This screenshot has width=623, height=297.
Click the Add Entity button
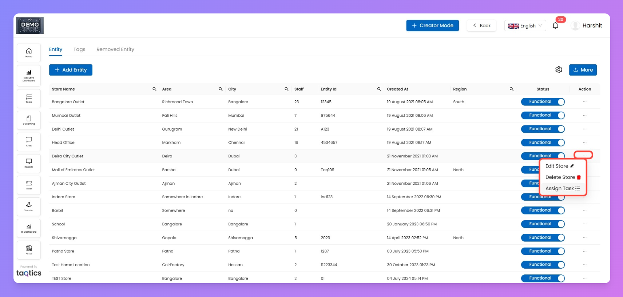point(71,70)
